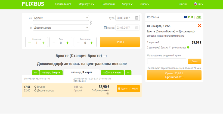Screen dimensions: 223x116
Task: Select the суббота, 4 марта date tab
Action: click(113, 72)
